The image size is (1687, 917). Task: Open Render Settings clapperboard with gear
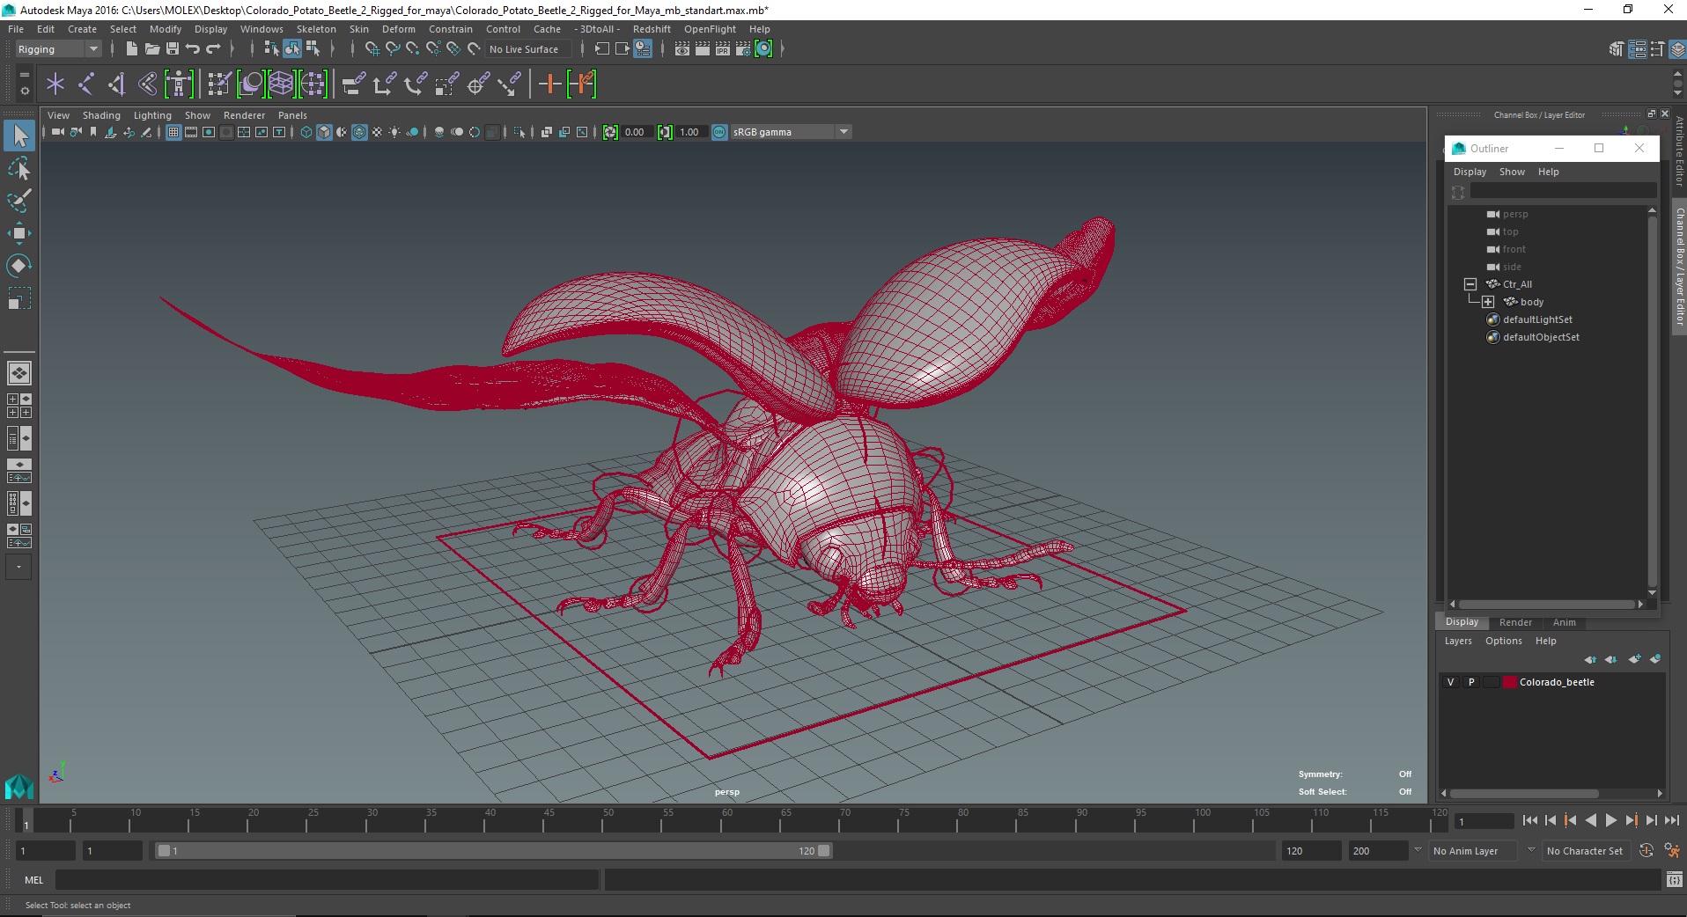[743, 49]
